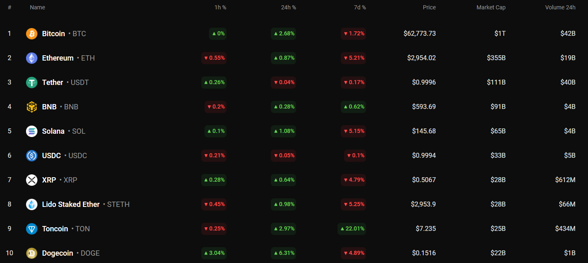The image size is (588, 263).
Task: Sort by the 24h % column header
Action: tap(288, 7)
